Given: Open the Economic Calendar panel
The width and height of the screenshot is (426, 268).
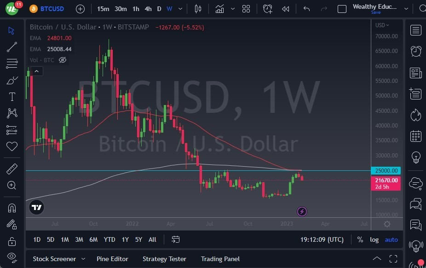Looking at the screenshot, I should [x=415, y=136].
